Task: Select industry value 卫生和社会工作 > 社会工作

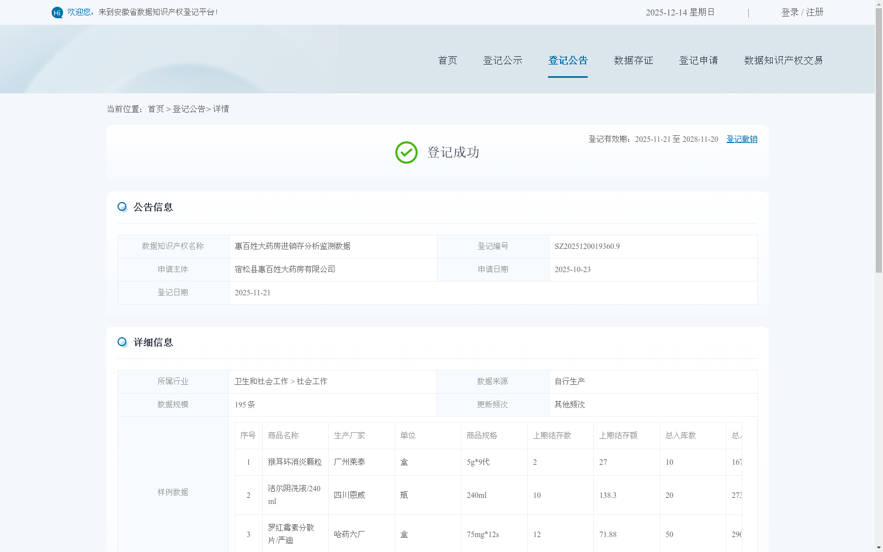Action: click(281, 381)
